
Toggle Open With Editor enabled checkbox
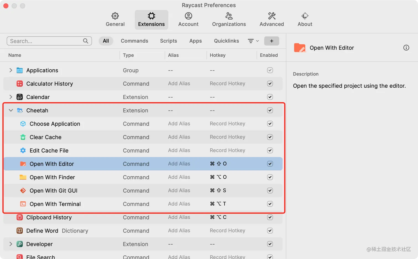[x=270, y=164]
